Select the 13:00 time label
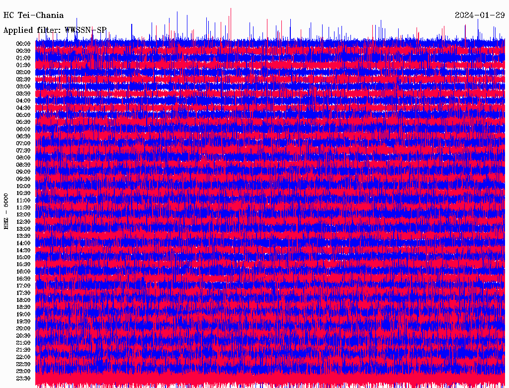The image size is (509, 388). (x=23, y=229)
